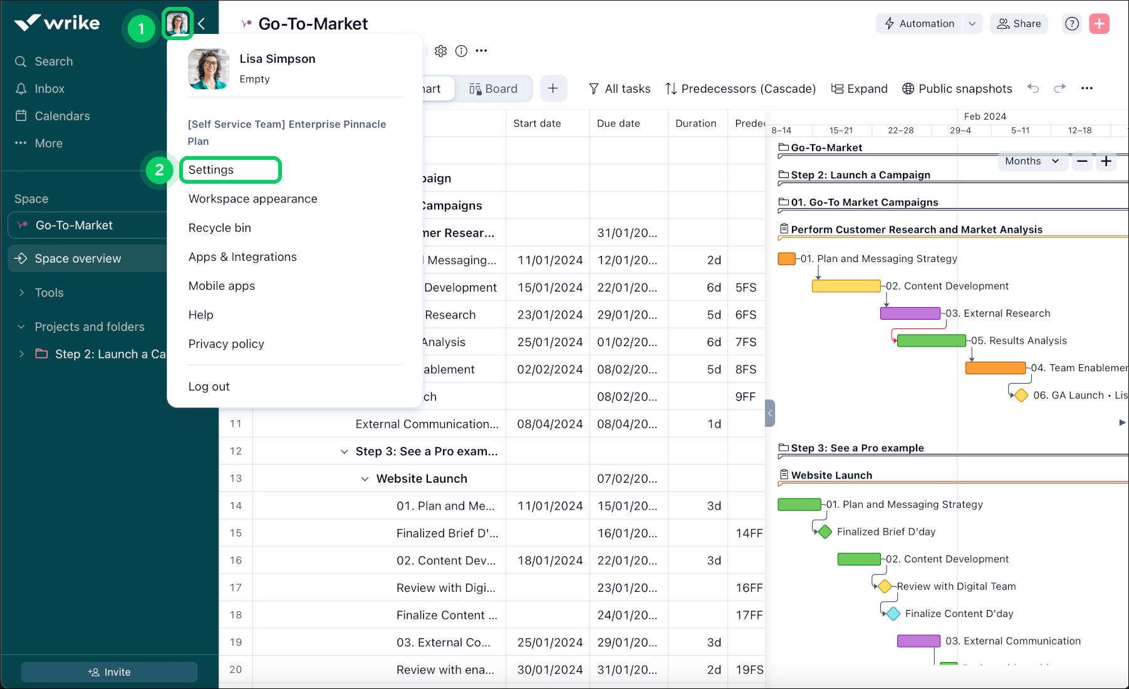Add a new view with plus button

553,88
